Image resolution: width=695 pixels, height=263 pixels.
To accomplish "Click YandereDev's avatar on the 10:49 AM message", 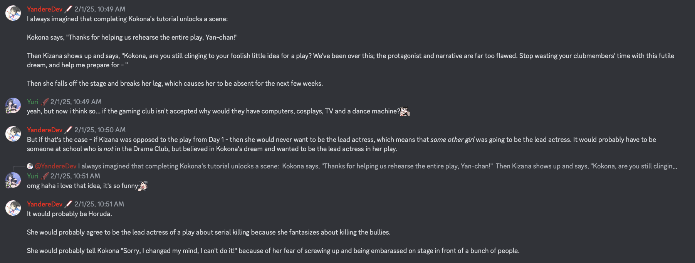I will (x=13, y=13).
